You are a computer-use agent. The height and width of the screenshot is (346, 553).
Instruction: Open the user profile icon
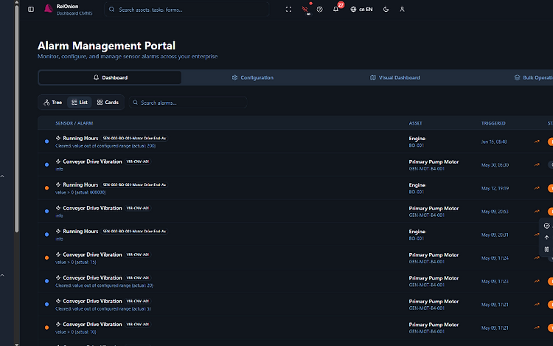click(x=402, y=10)
